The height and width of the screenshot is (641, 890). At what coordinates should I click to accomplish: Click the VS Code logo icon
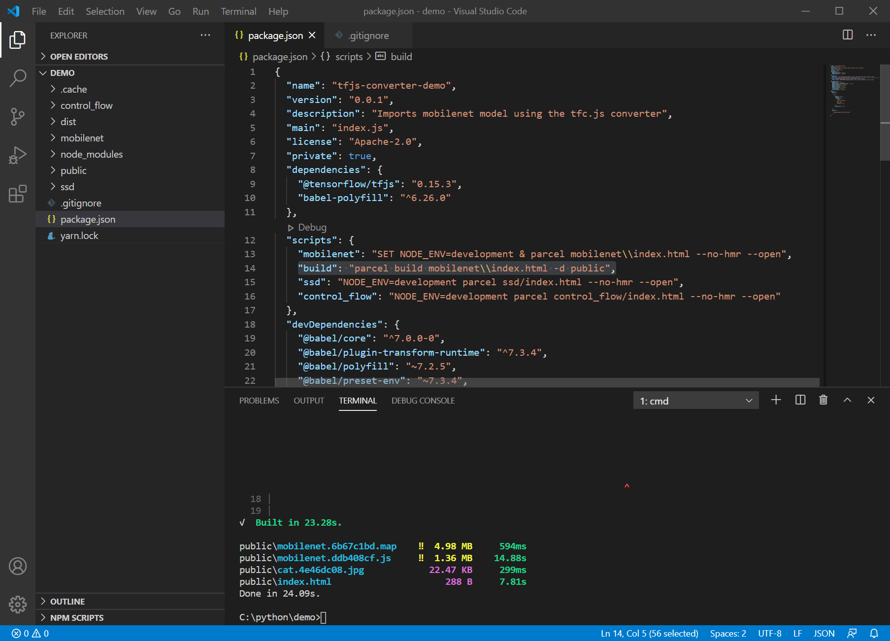coord(13,11)
